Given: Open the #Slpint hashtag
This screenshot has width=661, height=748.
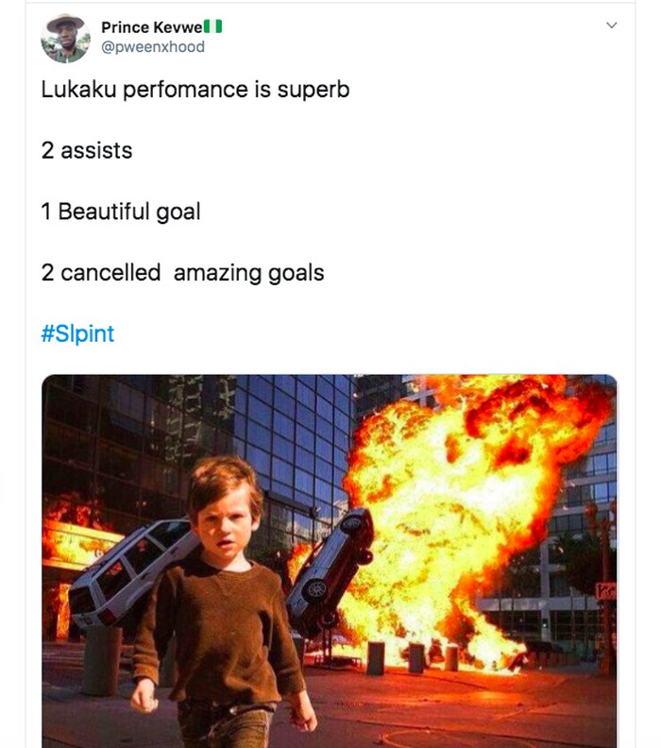Looking at the screenshot, I should coord(77,333).
